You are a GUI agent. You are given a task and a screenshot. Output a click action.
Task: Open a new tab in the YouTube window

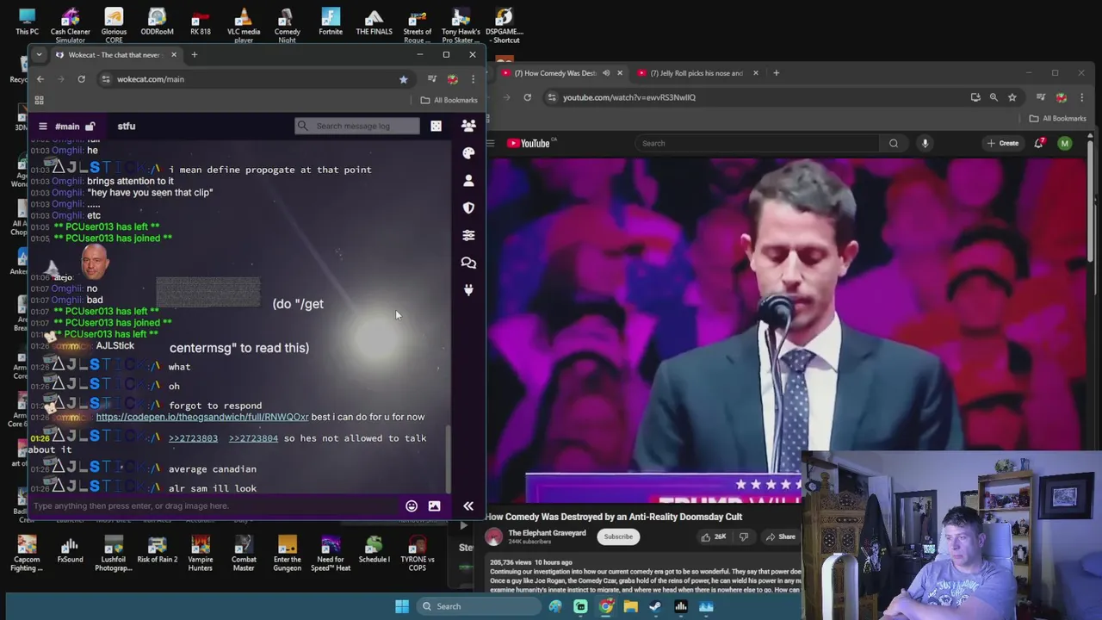[776, 73]
